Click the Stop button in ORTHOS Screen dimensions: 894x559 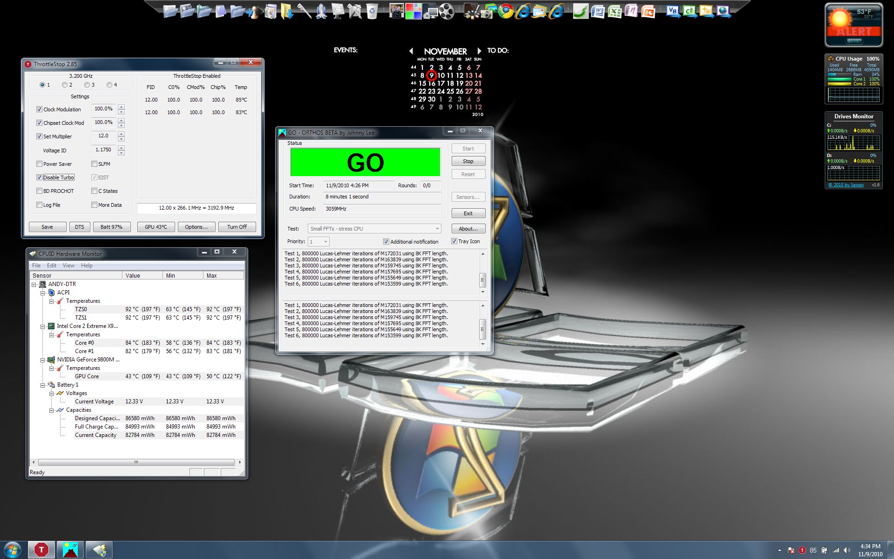tap(468, 161)
